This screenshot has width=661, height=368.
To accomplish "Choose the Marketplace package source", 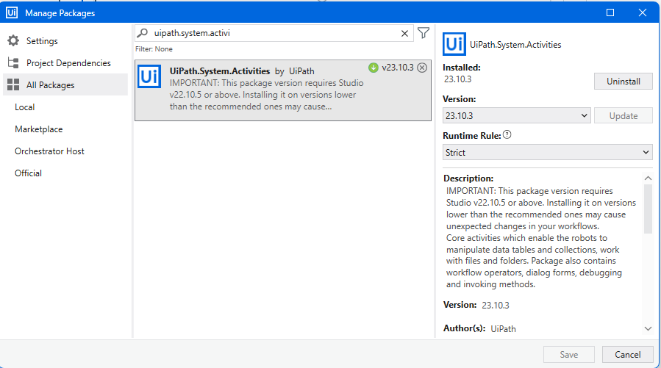I will pyautogui.click(x=39, y=129).
